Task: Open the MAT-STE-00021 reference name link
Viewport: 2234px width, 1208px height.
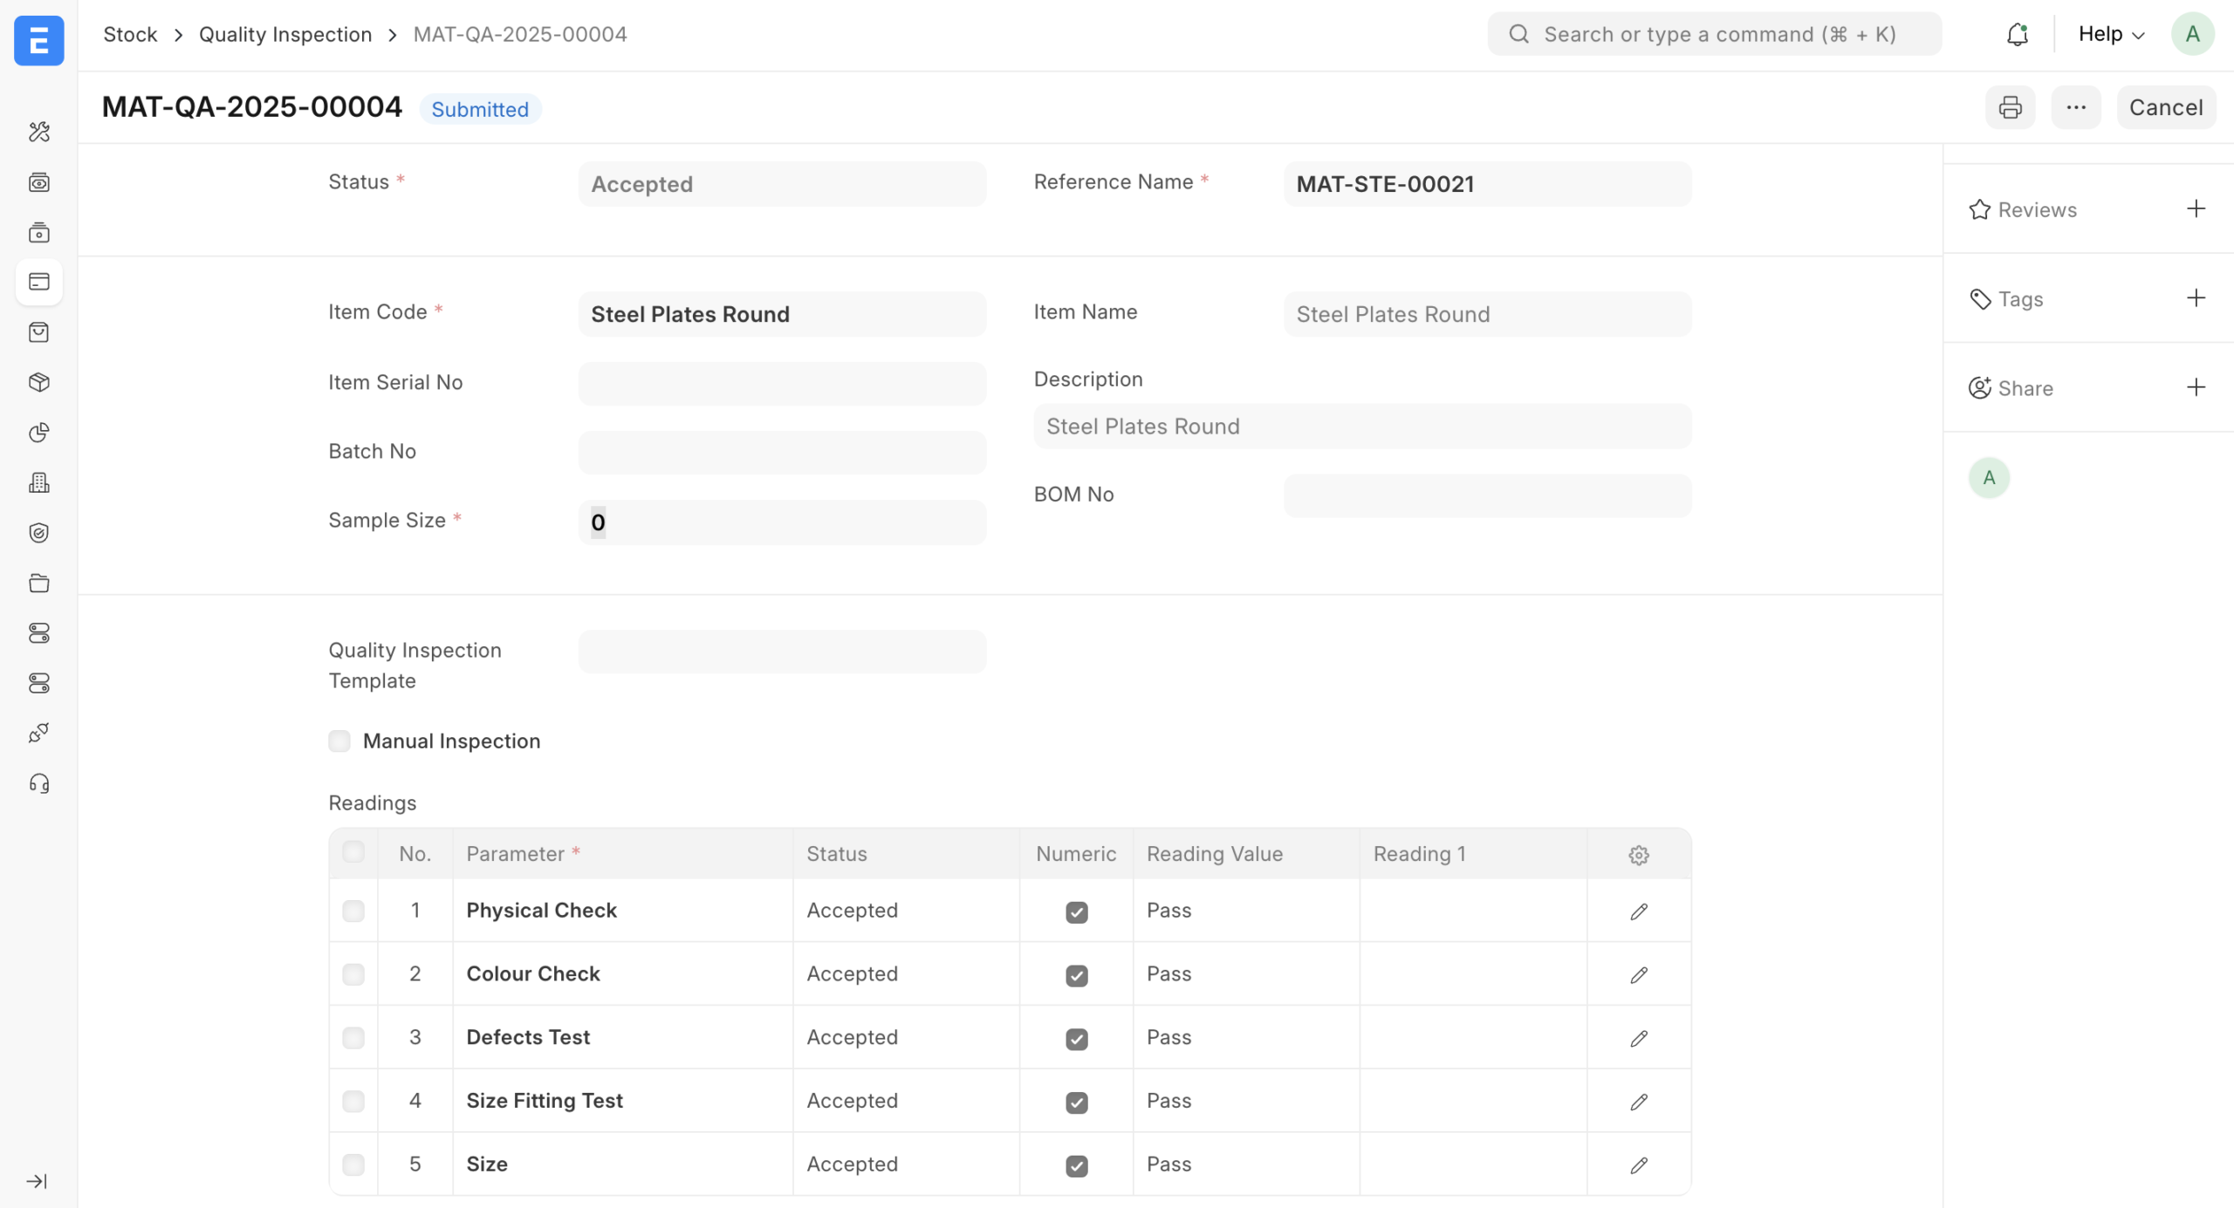Action: click(1385, 184)
